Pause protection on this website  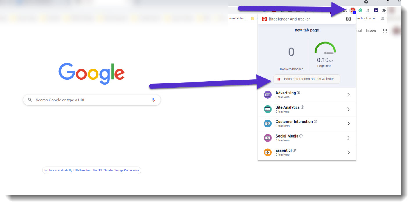[307, 79]
